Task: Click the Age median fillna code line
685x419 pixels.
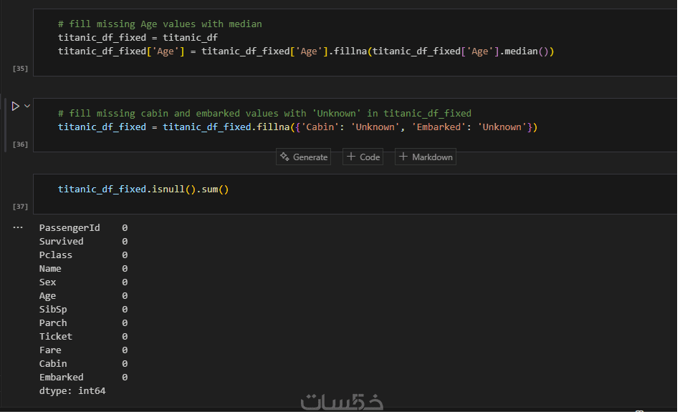Action: click(x=306, y=51)
